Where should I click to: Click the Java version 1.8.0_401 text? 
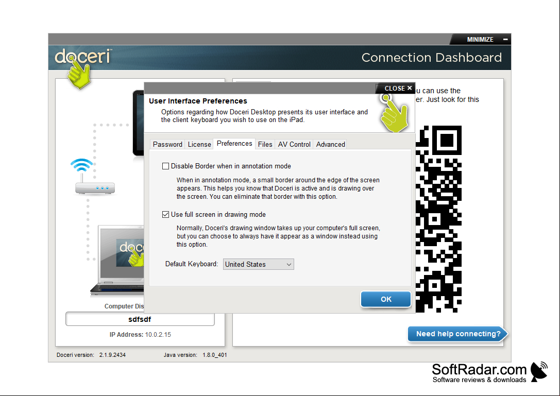tap(195, 355)
